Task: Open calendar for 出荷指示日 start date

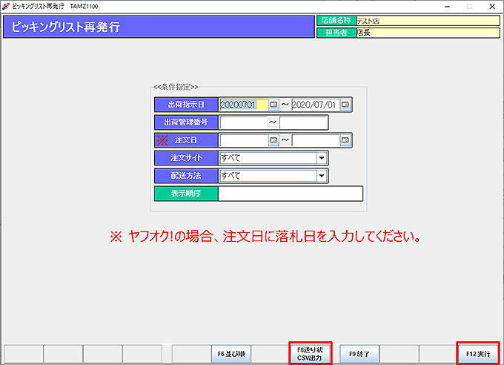Action: (x=273, y=105)
